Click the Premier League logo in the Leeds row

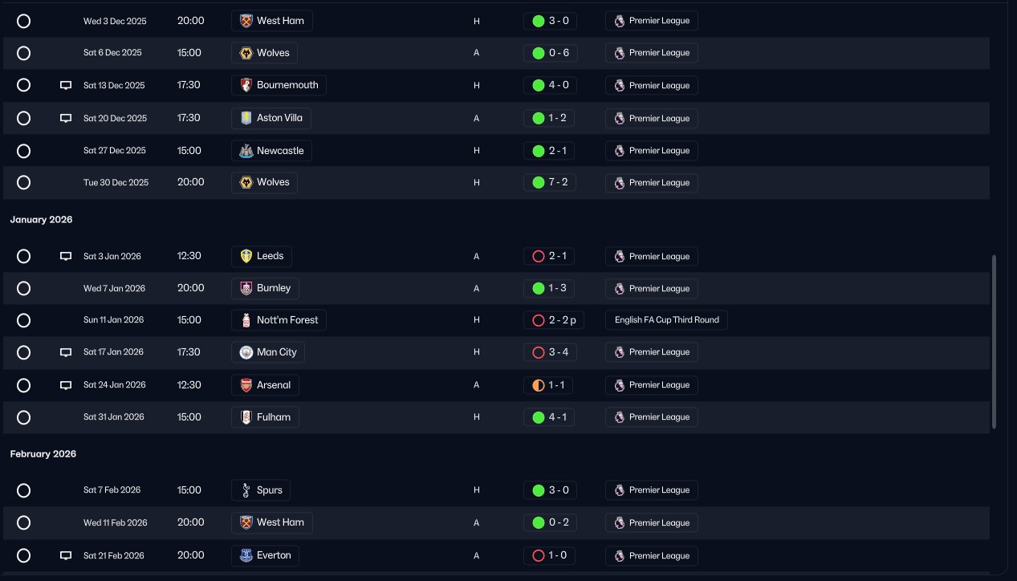(x=620, y=257)
